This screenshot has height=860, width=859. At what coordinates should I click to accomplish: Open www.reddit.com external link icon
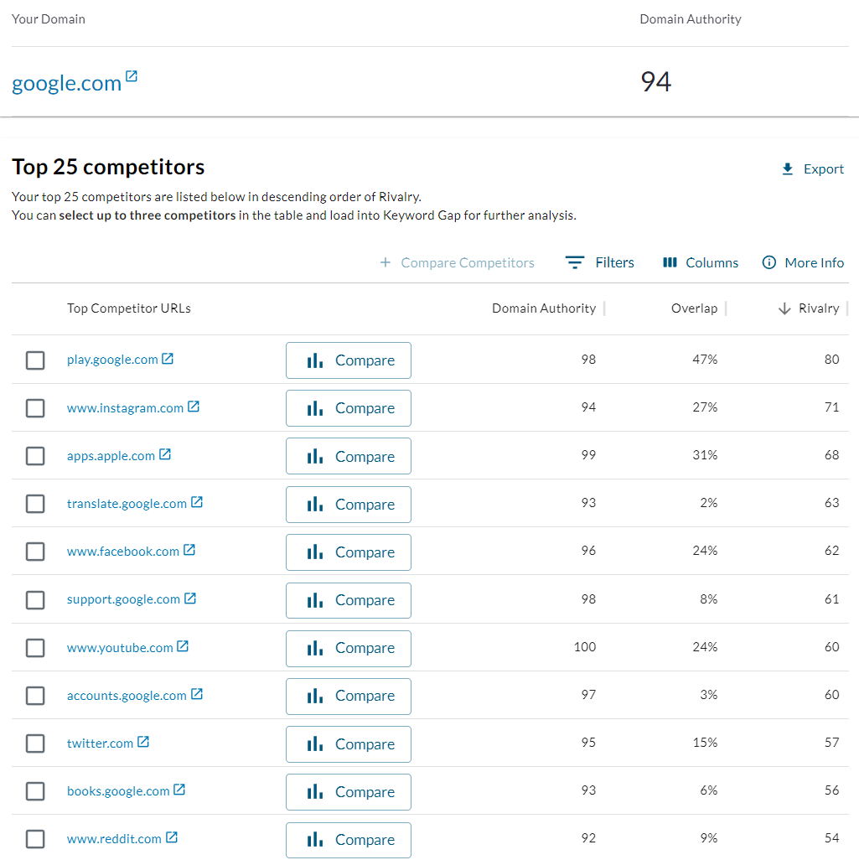(172, 837)
